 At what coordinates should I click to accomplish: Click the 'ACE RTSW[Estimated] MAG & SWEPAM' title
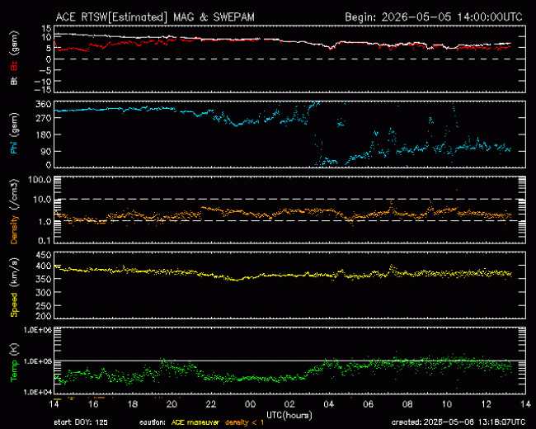coord(155,17)
